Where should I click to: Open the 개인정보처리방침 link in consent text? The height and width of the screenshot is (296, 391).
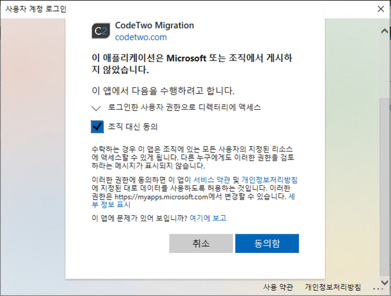tap(269, 180)
